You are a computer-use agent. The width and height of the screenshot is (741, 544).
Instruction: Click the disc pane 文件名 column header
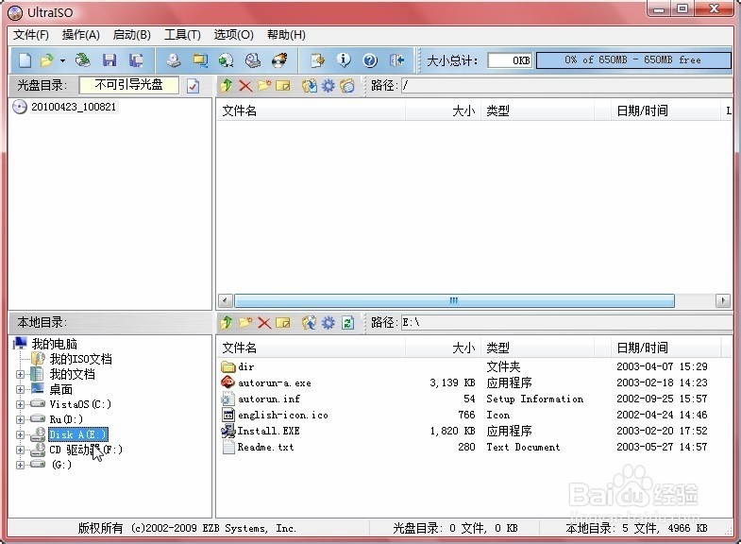(311, 111)
